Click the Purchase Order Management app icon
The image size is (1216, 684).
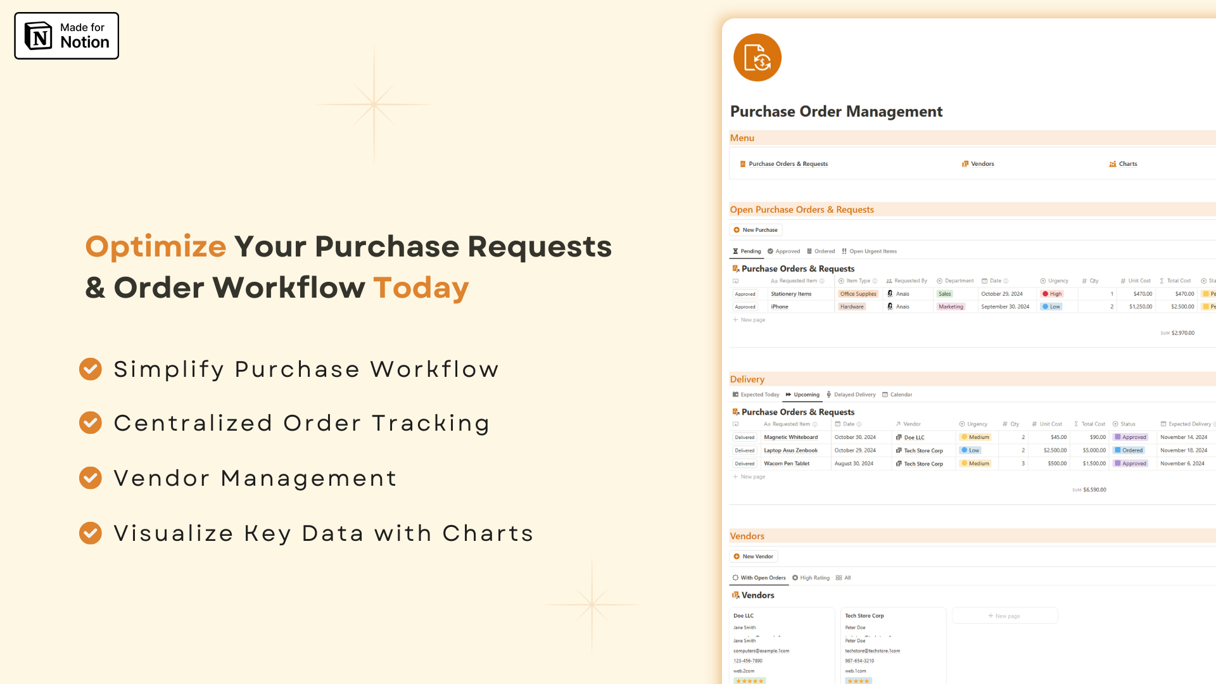coord(757,57)
